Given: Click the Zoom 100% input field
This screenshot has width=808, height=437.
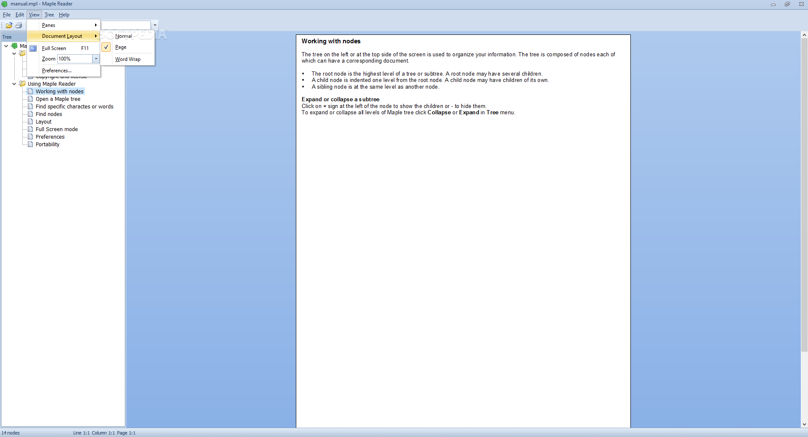Looking at the screenshot, I should pyautogui.click(x=75, y=59).
